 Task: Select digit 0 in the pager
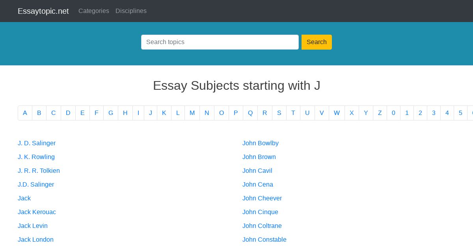393,113
